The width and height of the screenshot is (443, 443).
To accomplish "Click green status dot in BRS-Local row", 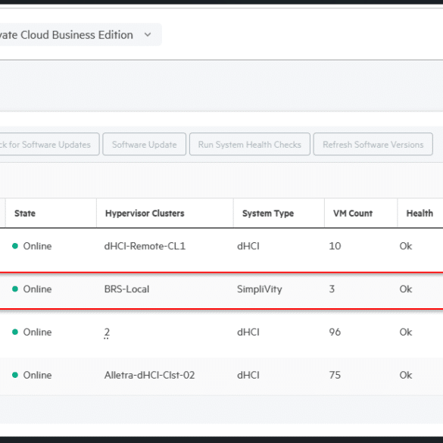I will click(x=15, y=289).
